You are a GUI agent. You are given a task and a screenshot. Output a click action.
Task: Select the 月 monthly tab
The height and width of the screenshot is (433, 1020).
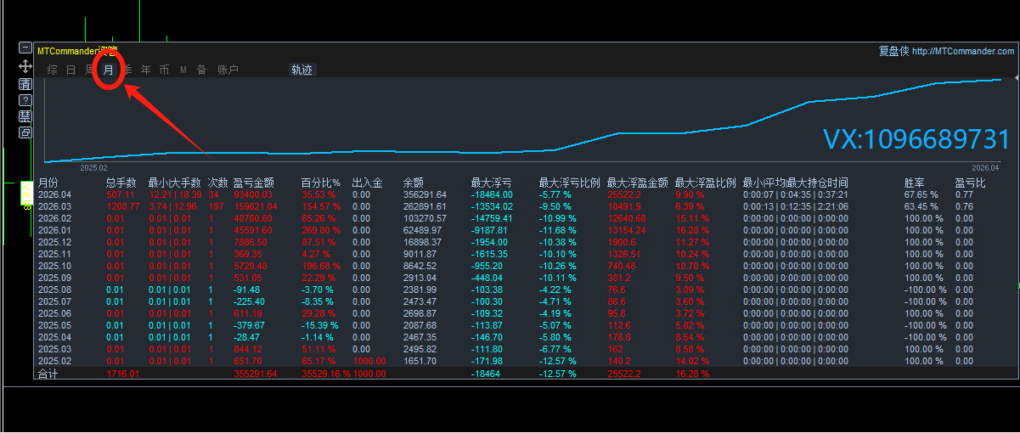[108, 70]
